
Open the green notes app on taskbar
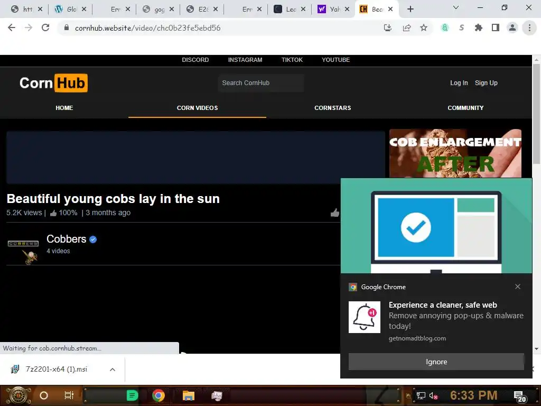point(132,395)
